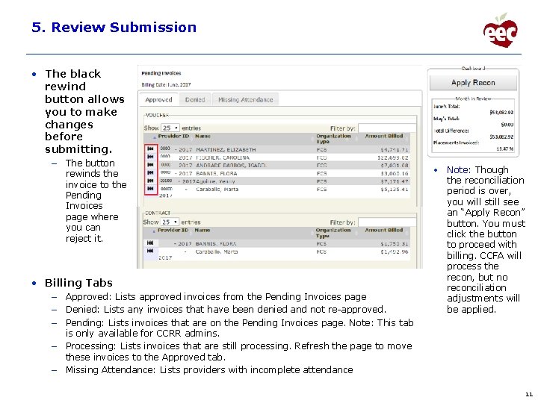Click the May's Total $0.00 value
538x403 pixels.
507,125
